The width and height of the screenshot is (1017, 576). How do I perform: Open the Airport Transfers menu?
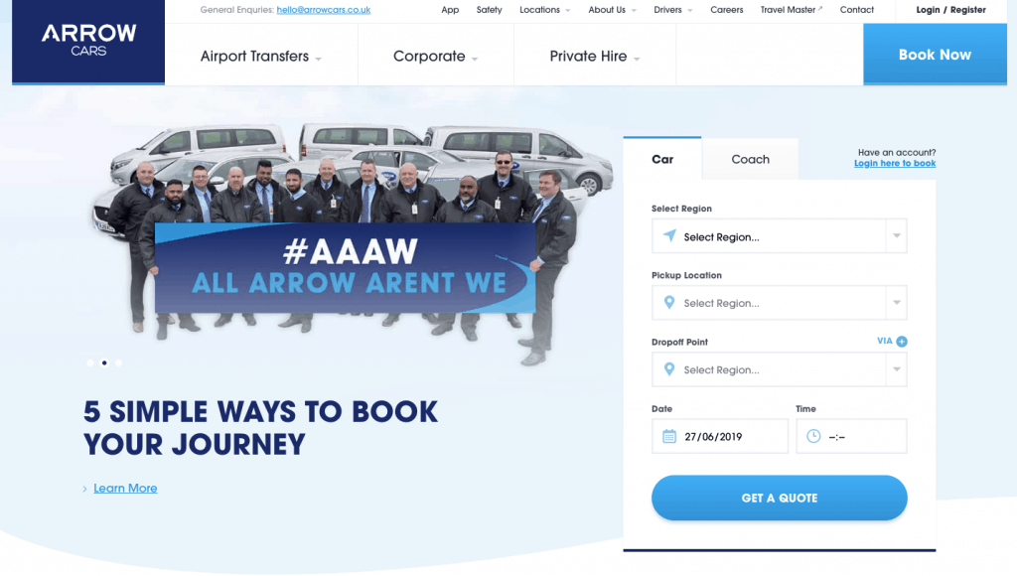261,57
